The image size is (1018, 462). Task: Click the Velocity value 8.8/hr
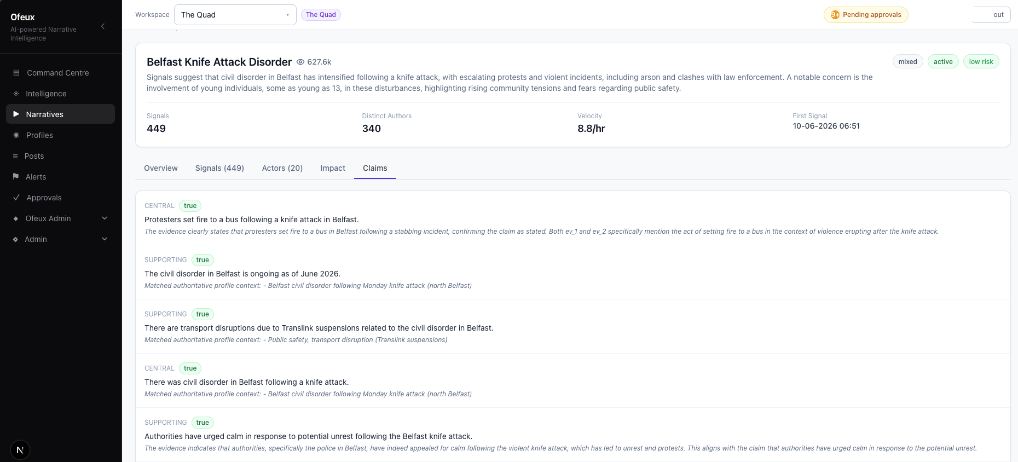click(591, 129)
